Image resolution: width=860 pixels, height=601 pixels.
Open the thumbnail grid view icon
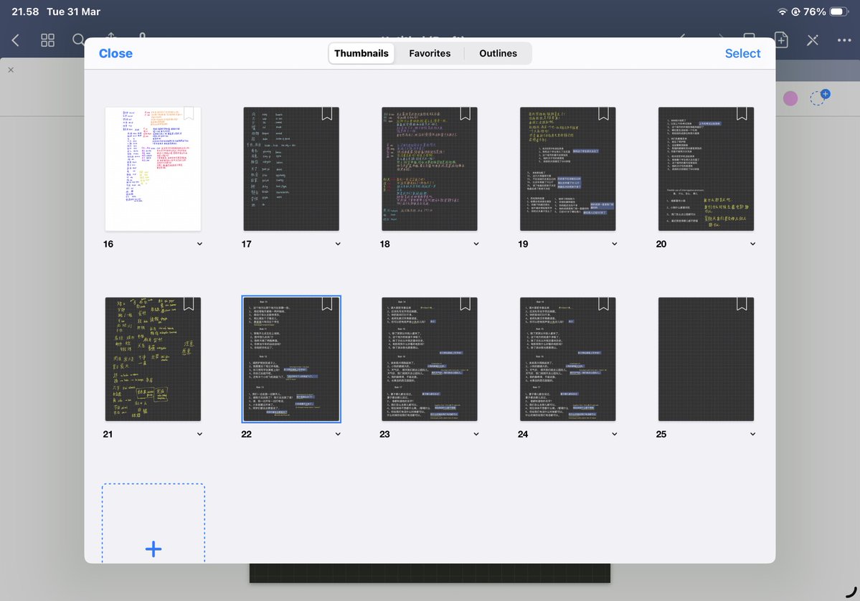(48, 40)
